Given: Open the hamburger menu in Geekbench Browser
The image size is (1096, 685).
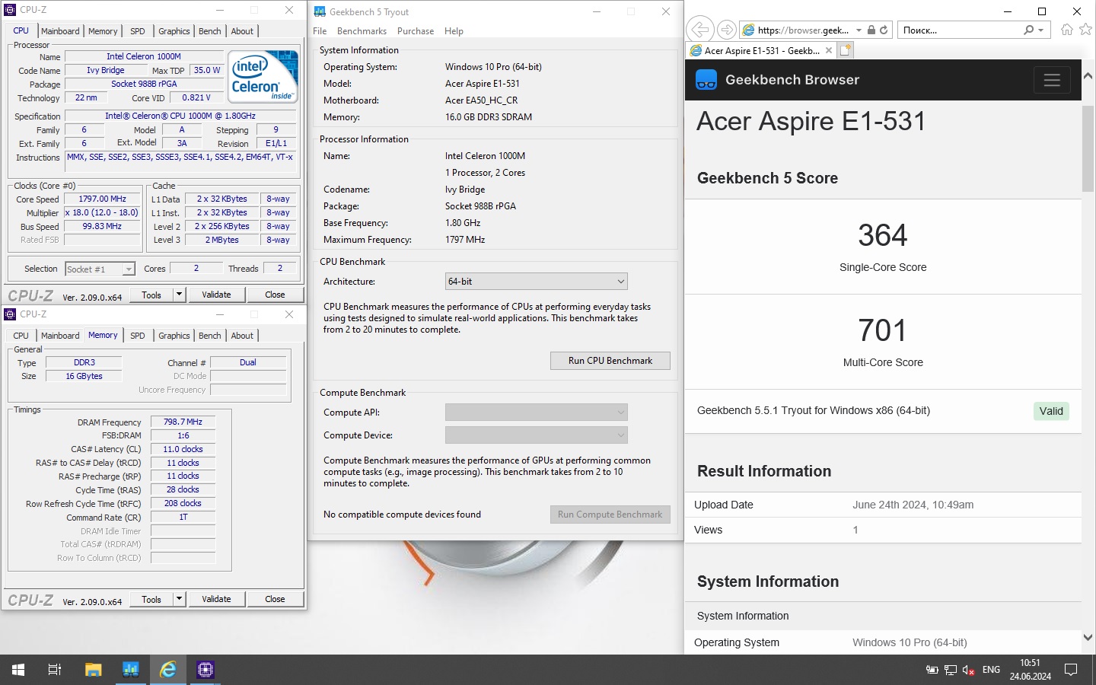Looking at the screenshot, I should (1052, 80).
